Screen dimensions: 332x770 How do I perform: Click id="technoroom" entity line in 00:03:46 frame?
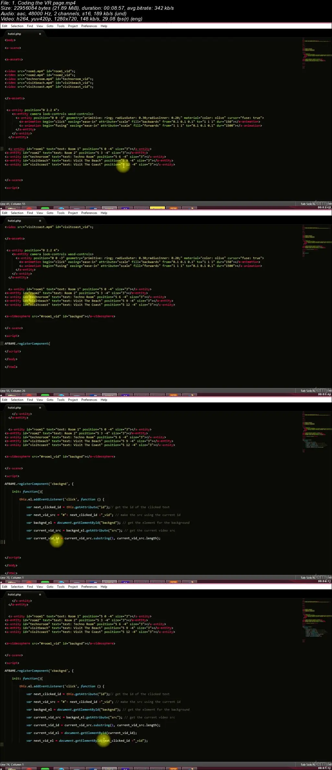click(85, 297)
